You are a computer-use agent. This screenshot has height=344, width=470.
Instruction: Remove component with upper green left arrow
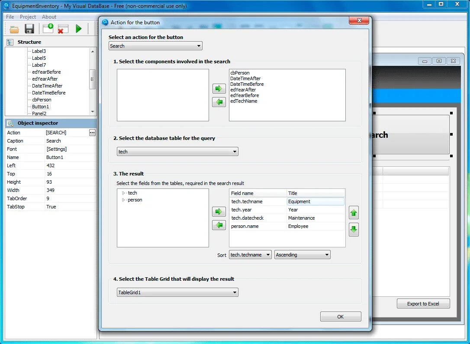[x=219, y=102]
